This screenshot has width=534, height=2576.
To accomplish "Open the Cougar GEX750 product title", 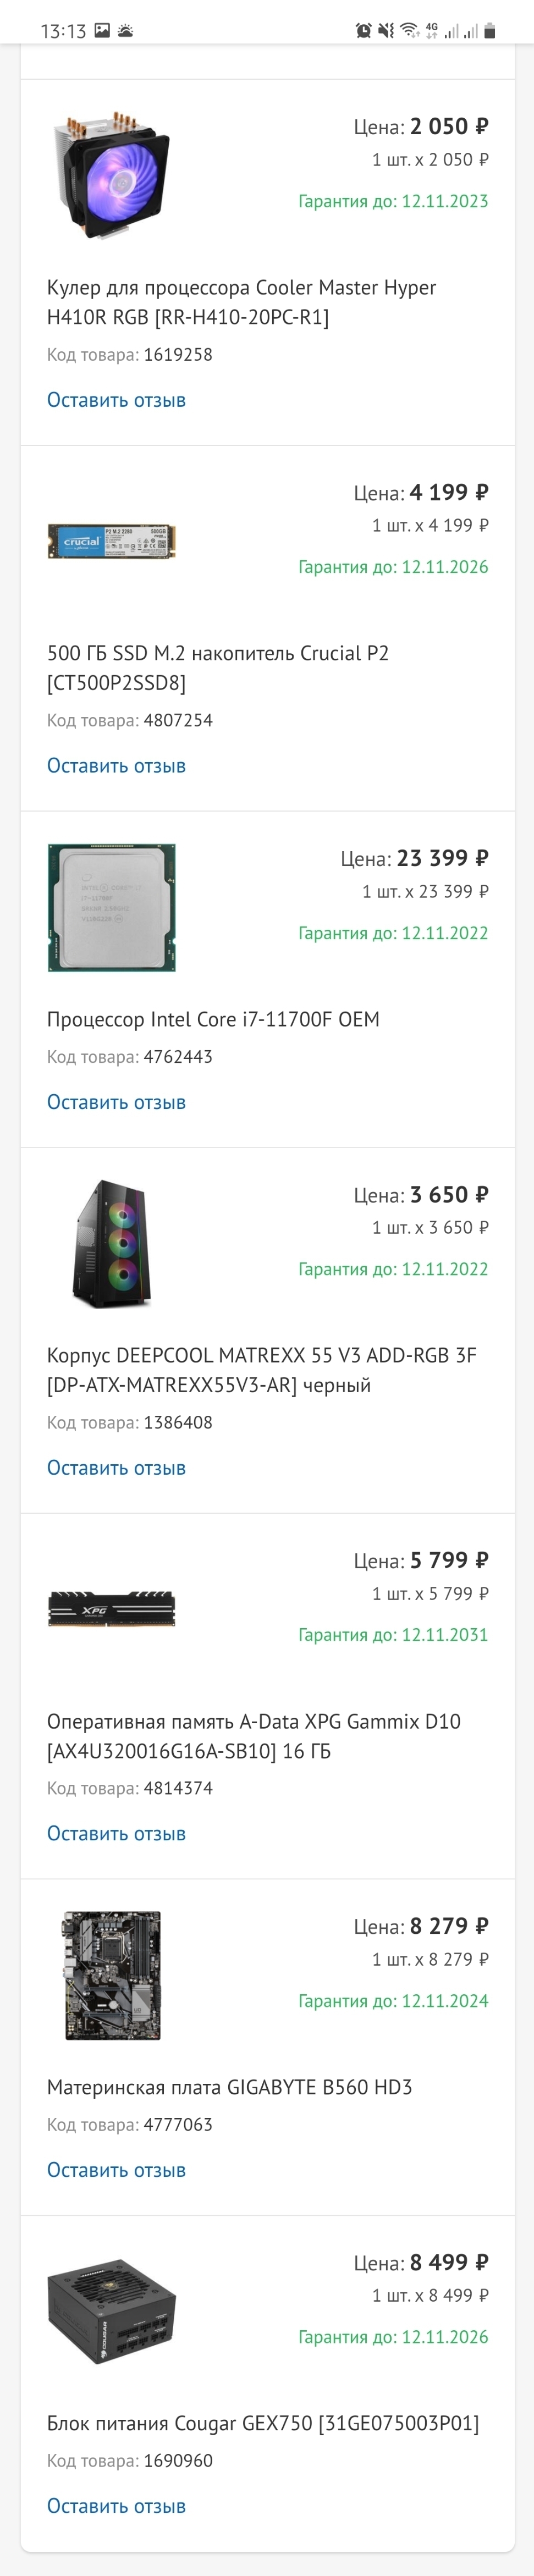I will pyautogui.click(x=263, y=2423).
